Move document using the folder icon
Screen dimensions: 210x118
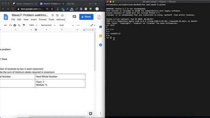pos(57,15)
